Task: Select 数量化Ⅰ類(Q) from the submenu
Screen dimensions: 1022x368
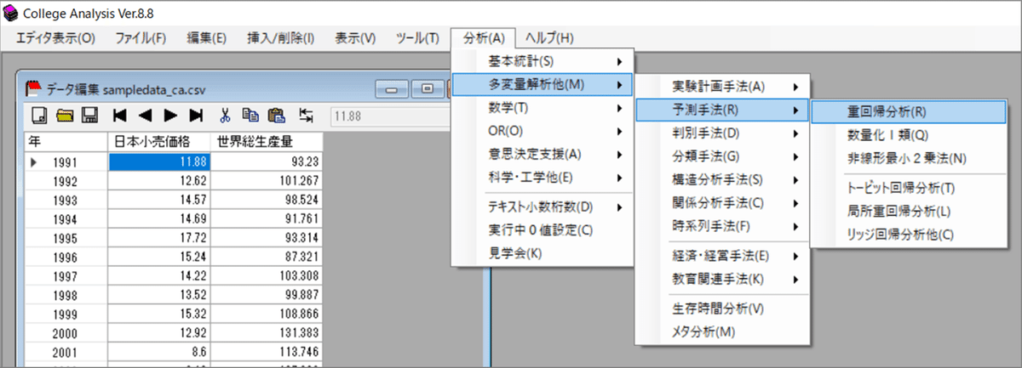Action: pyautogui.click(x=909, y=134)
